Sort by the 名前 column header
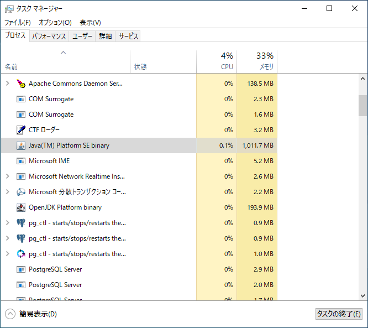 (x=66, y=61)
